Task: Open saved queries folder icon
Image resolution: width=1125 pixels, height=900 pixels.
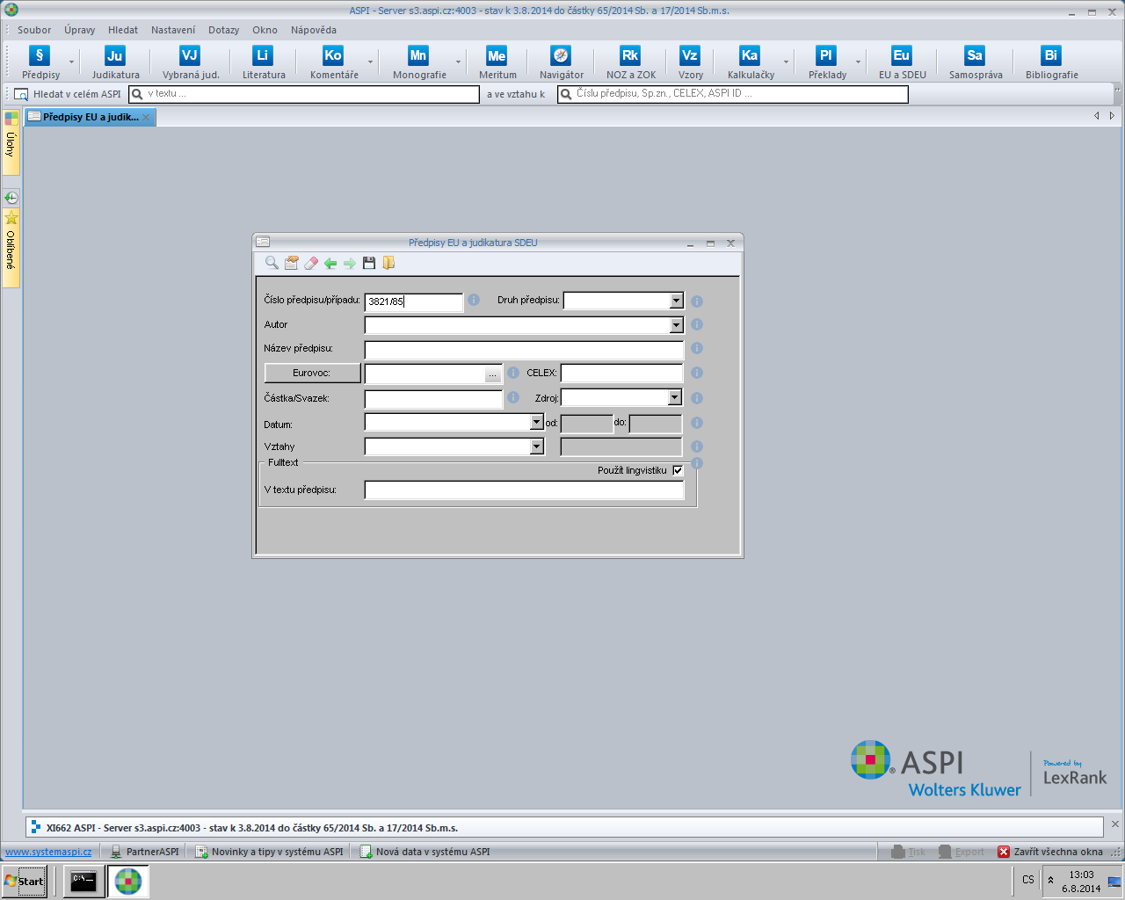Action: 388,263
